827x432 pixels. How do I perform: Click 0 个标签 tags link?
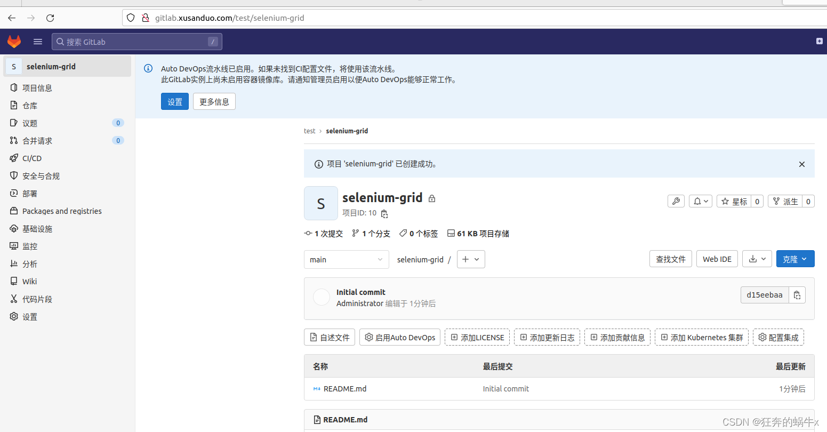pos(419,234)
